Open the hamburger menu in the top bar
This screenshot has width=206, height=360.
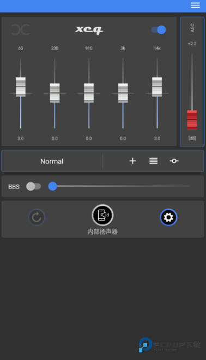[x=195, y=5]
